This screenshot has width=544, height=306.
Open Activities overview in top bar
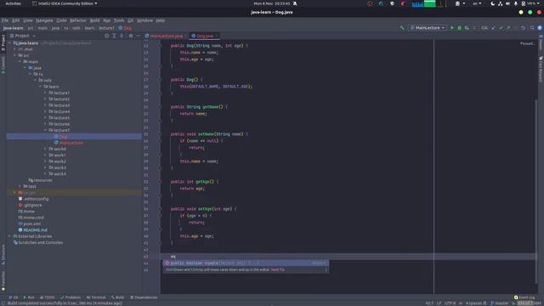(13, 3)
